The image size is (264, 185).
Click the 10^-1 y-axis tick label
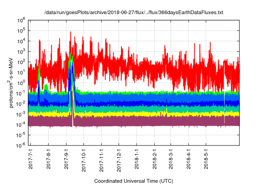pos(21,93)
